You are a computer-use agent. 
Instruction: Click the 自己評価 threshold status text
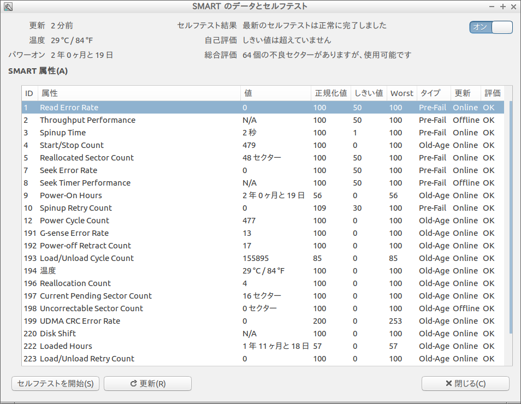(287, 40)
